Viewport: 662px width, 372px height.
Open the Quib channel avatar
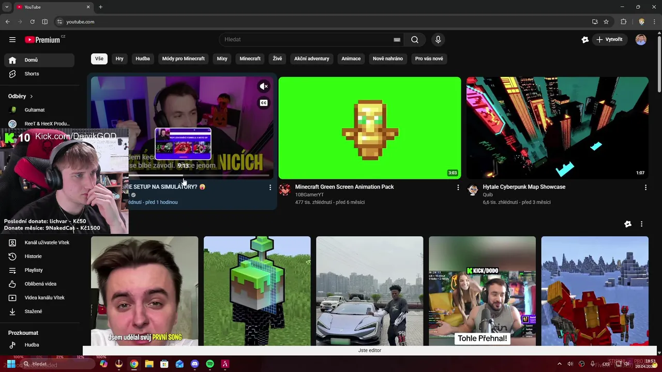pos(473,190)
